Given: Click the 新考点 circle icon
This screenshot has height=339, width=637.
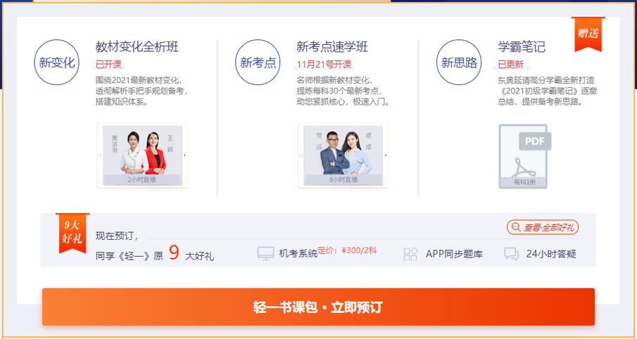Looking at the screenshot, I should pyautogui.click(x=258, y=63).
